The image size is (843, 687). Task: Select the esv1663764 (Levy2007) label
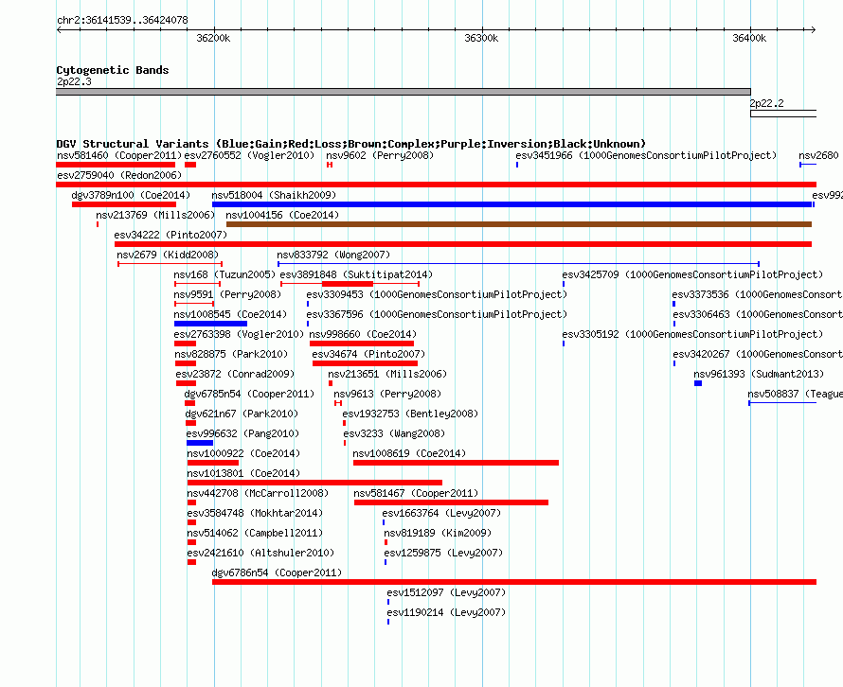[441, 514]
